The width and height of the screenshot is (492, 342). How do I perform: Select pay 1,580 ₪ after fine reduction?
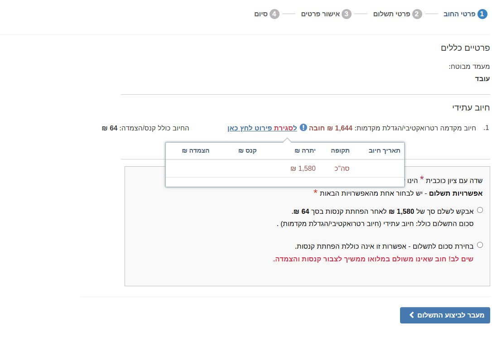pos(480,210)
